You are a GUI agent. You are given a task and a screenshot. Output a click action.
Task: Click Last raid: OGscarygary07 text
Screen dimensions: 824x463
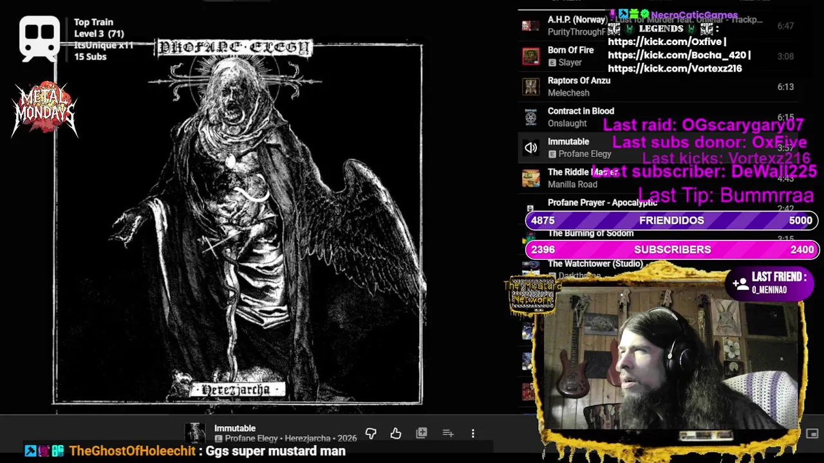pos(703,125)
